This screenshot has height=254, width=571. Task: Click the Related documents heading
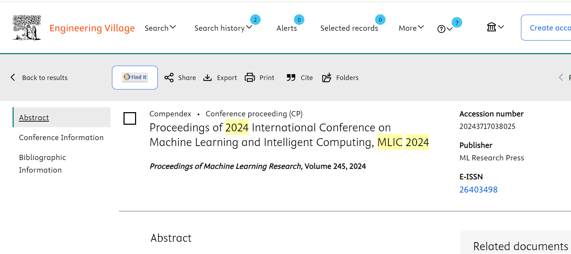(521, 246)
